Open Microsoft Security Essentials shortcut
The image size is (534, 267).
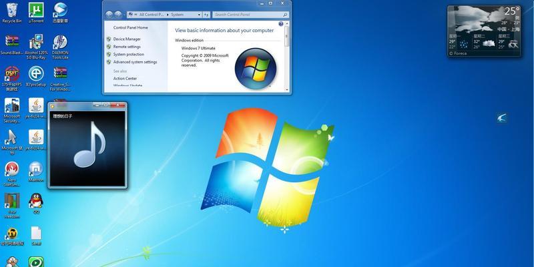(x=12, y=110)
